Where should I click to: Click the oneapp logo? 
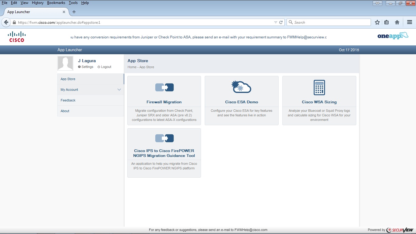click(393, 36)
